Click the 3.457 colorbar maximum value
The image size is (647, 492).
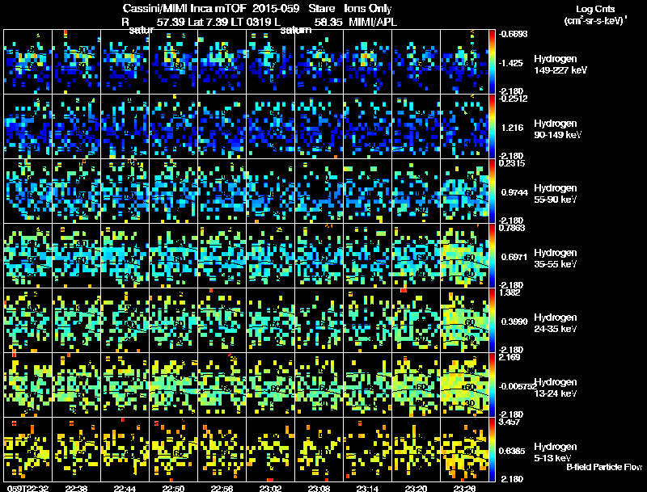pos(510,423)
